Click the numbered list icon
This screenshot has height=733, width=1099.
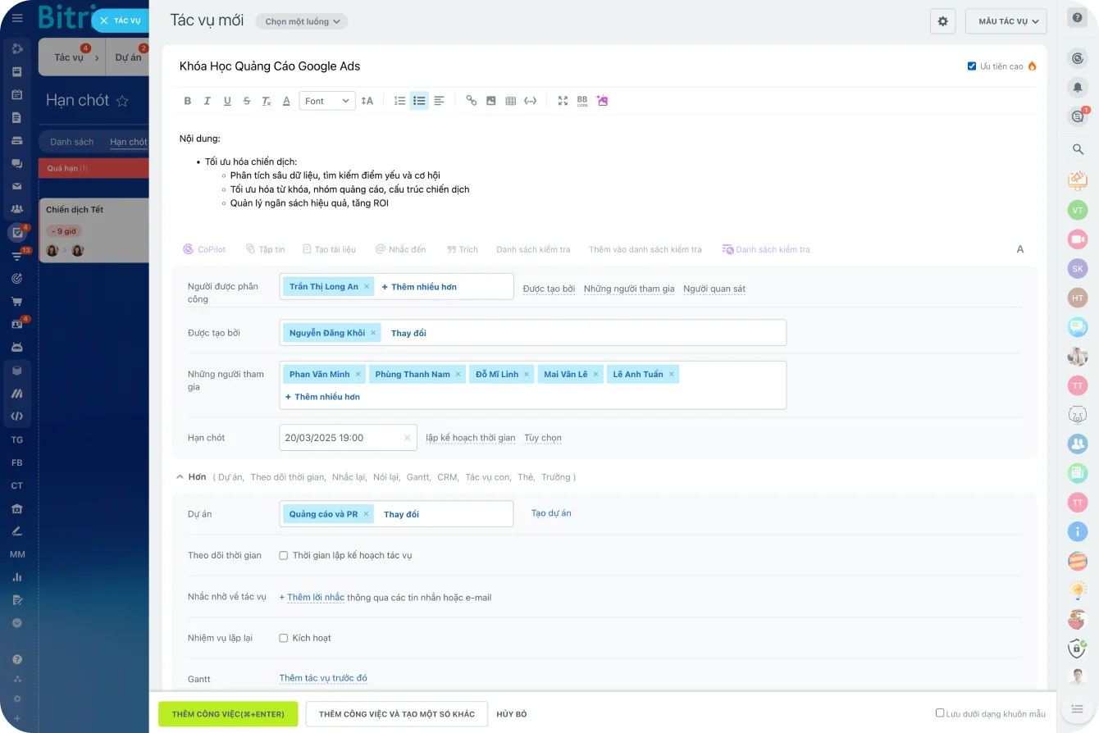click(399, 101)
